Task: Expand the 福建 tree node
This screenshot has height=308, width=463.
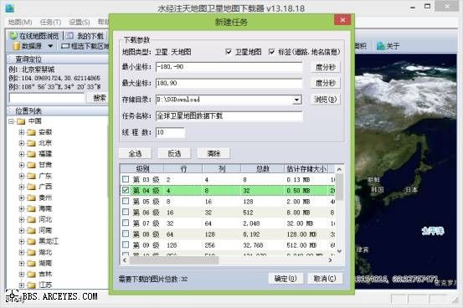Action: pyautogui.click(x=22, y=154)
